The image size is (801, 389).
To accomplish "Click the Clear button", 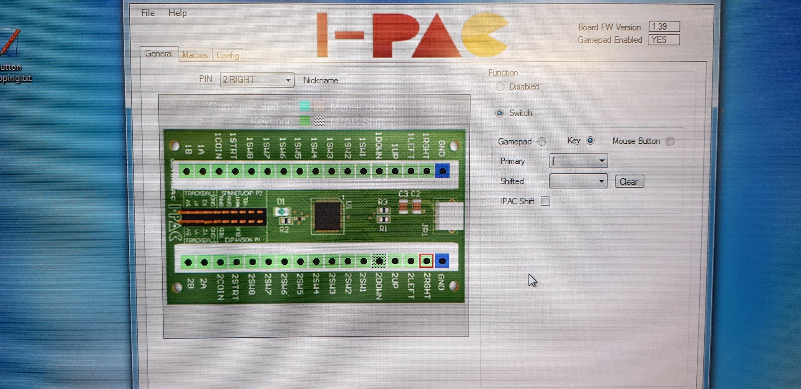I will tap(629, 181).
